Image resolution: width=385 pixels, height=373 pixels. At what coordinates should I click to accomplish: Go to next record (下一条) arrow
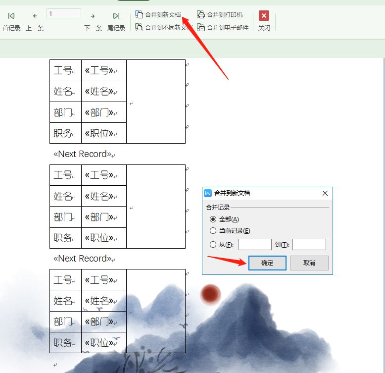click(93, 16)
